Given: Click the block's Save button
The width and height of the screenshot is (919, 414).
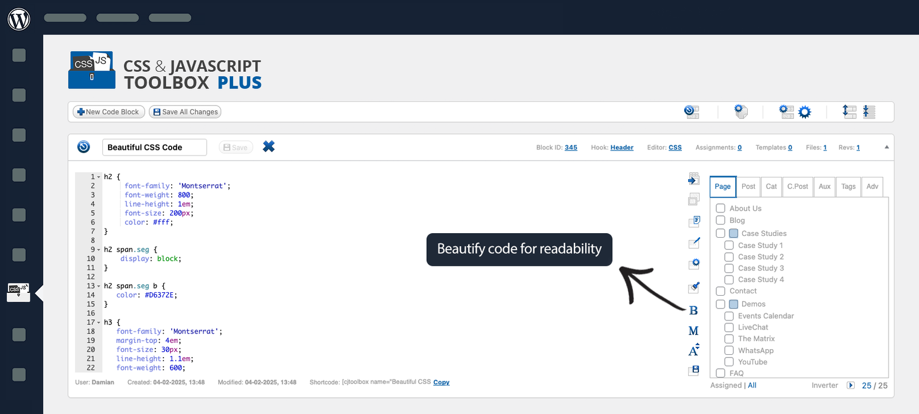Looking at the screenshot, I should 235,148.
